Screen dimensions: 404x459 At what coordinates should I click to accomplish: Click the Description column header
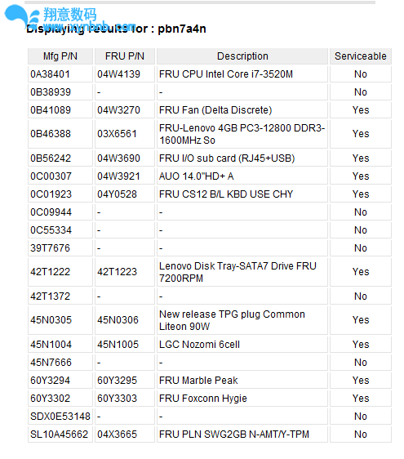(242, 56)
